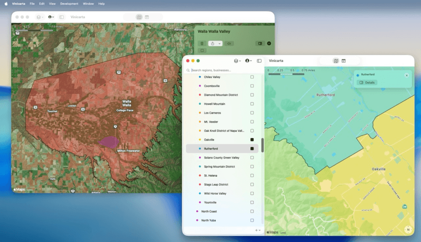Select map view in back window
421x242 pixels.
coord(139,17)
